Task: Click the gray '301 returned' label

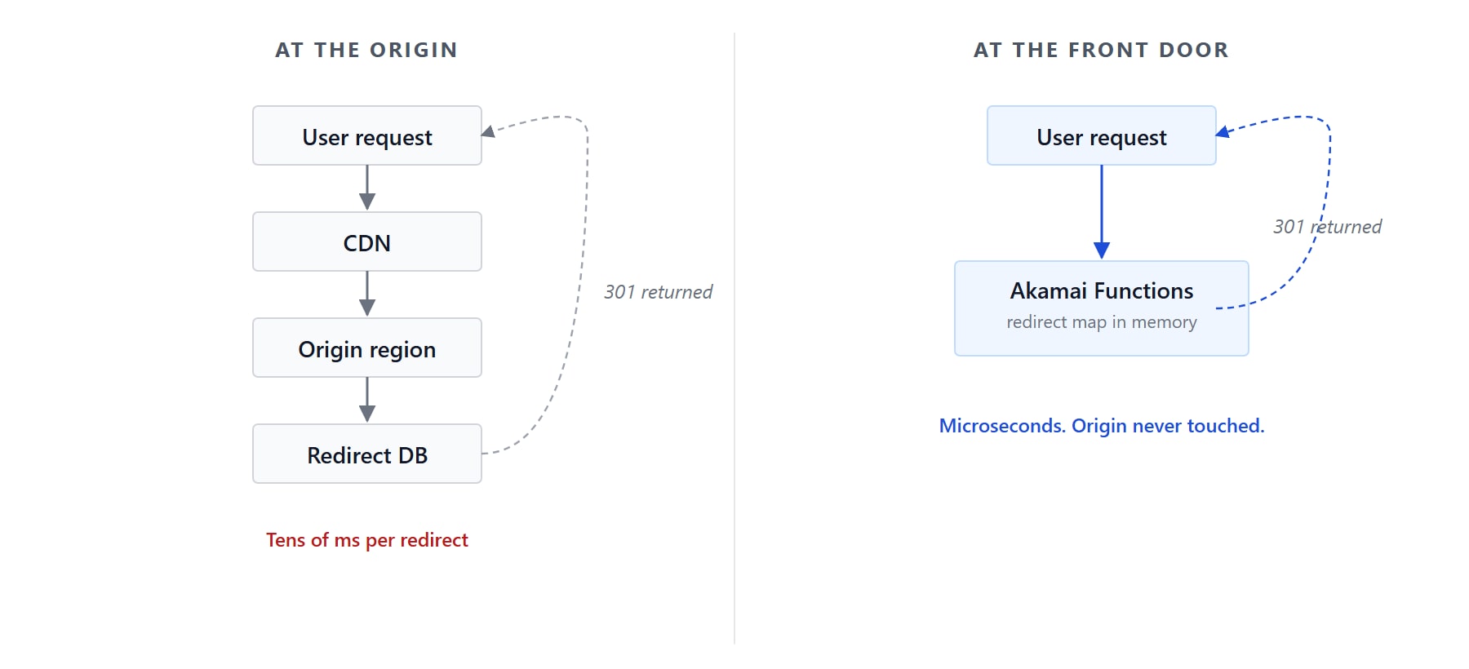Action: 658,292
